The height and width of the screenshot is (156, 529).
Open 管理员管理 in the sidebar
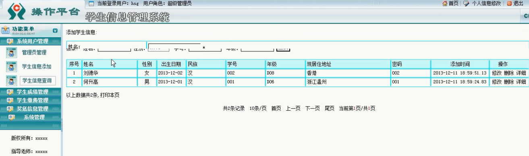34,53
